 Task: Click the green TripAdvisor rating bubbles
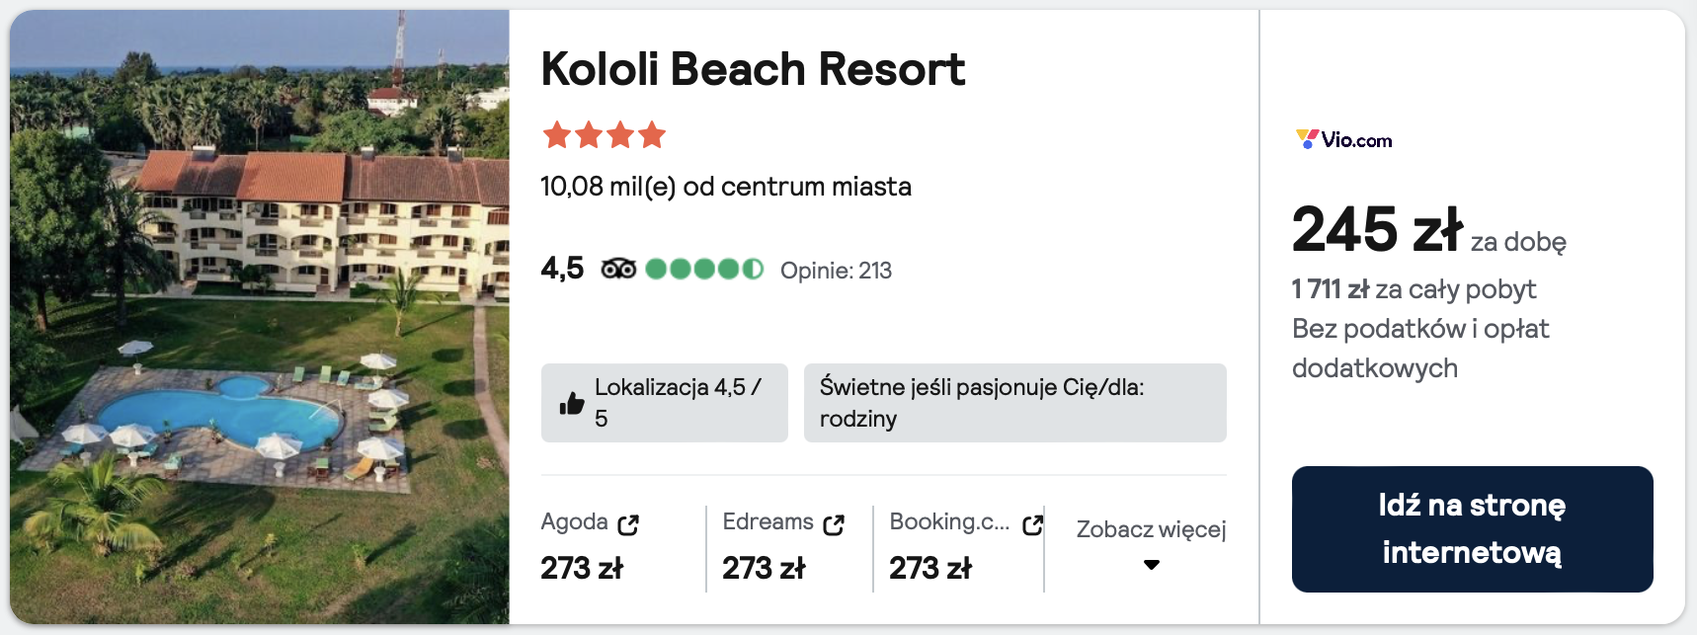pyautogui.click(x=704, y=269)
